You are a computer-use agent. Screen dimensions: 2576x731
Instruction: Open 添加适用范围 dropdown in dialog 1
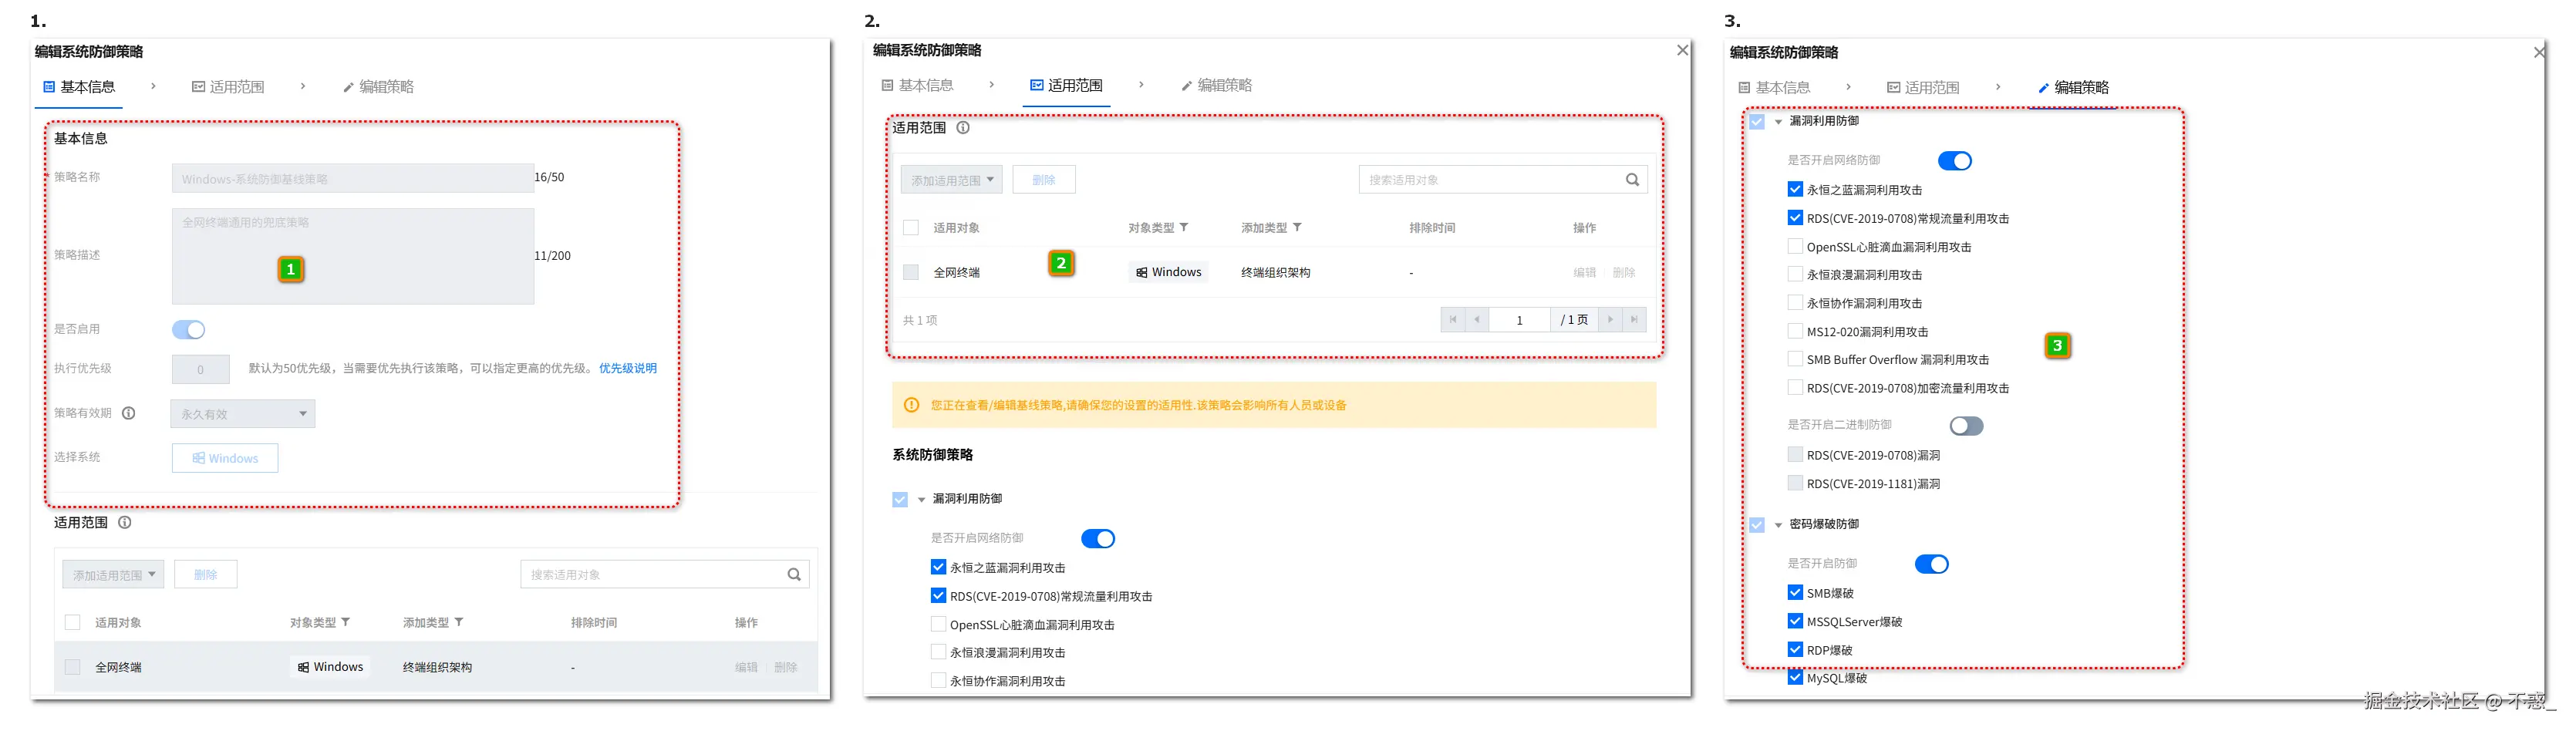[x=113, y=575]
